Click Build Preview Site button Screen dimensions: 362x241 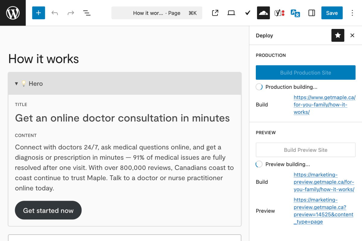306,150
